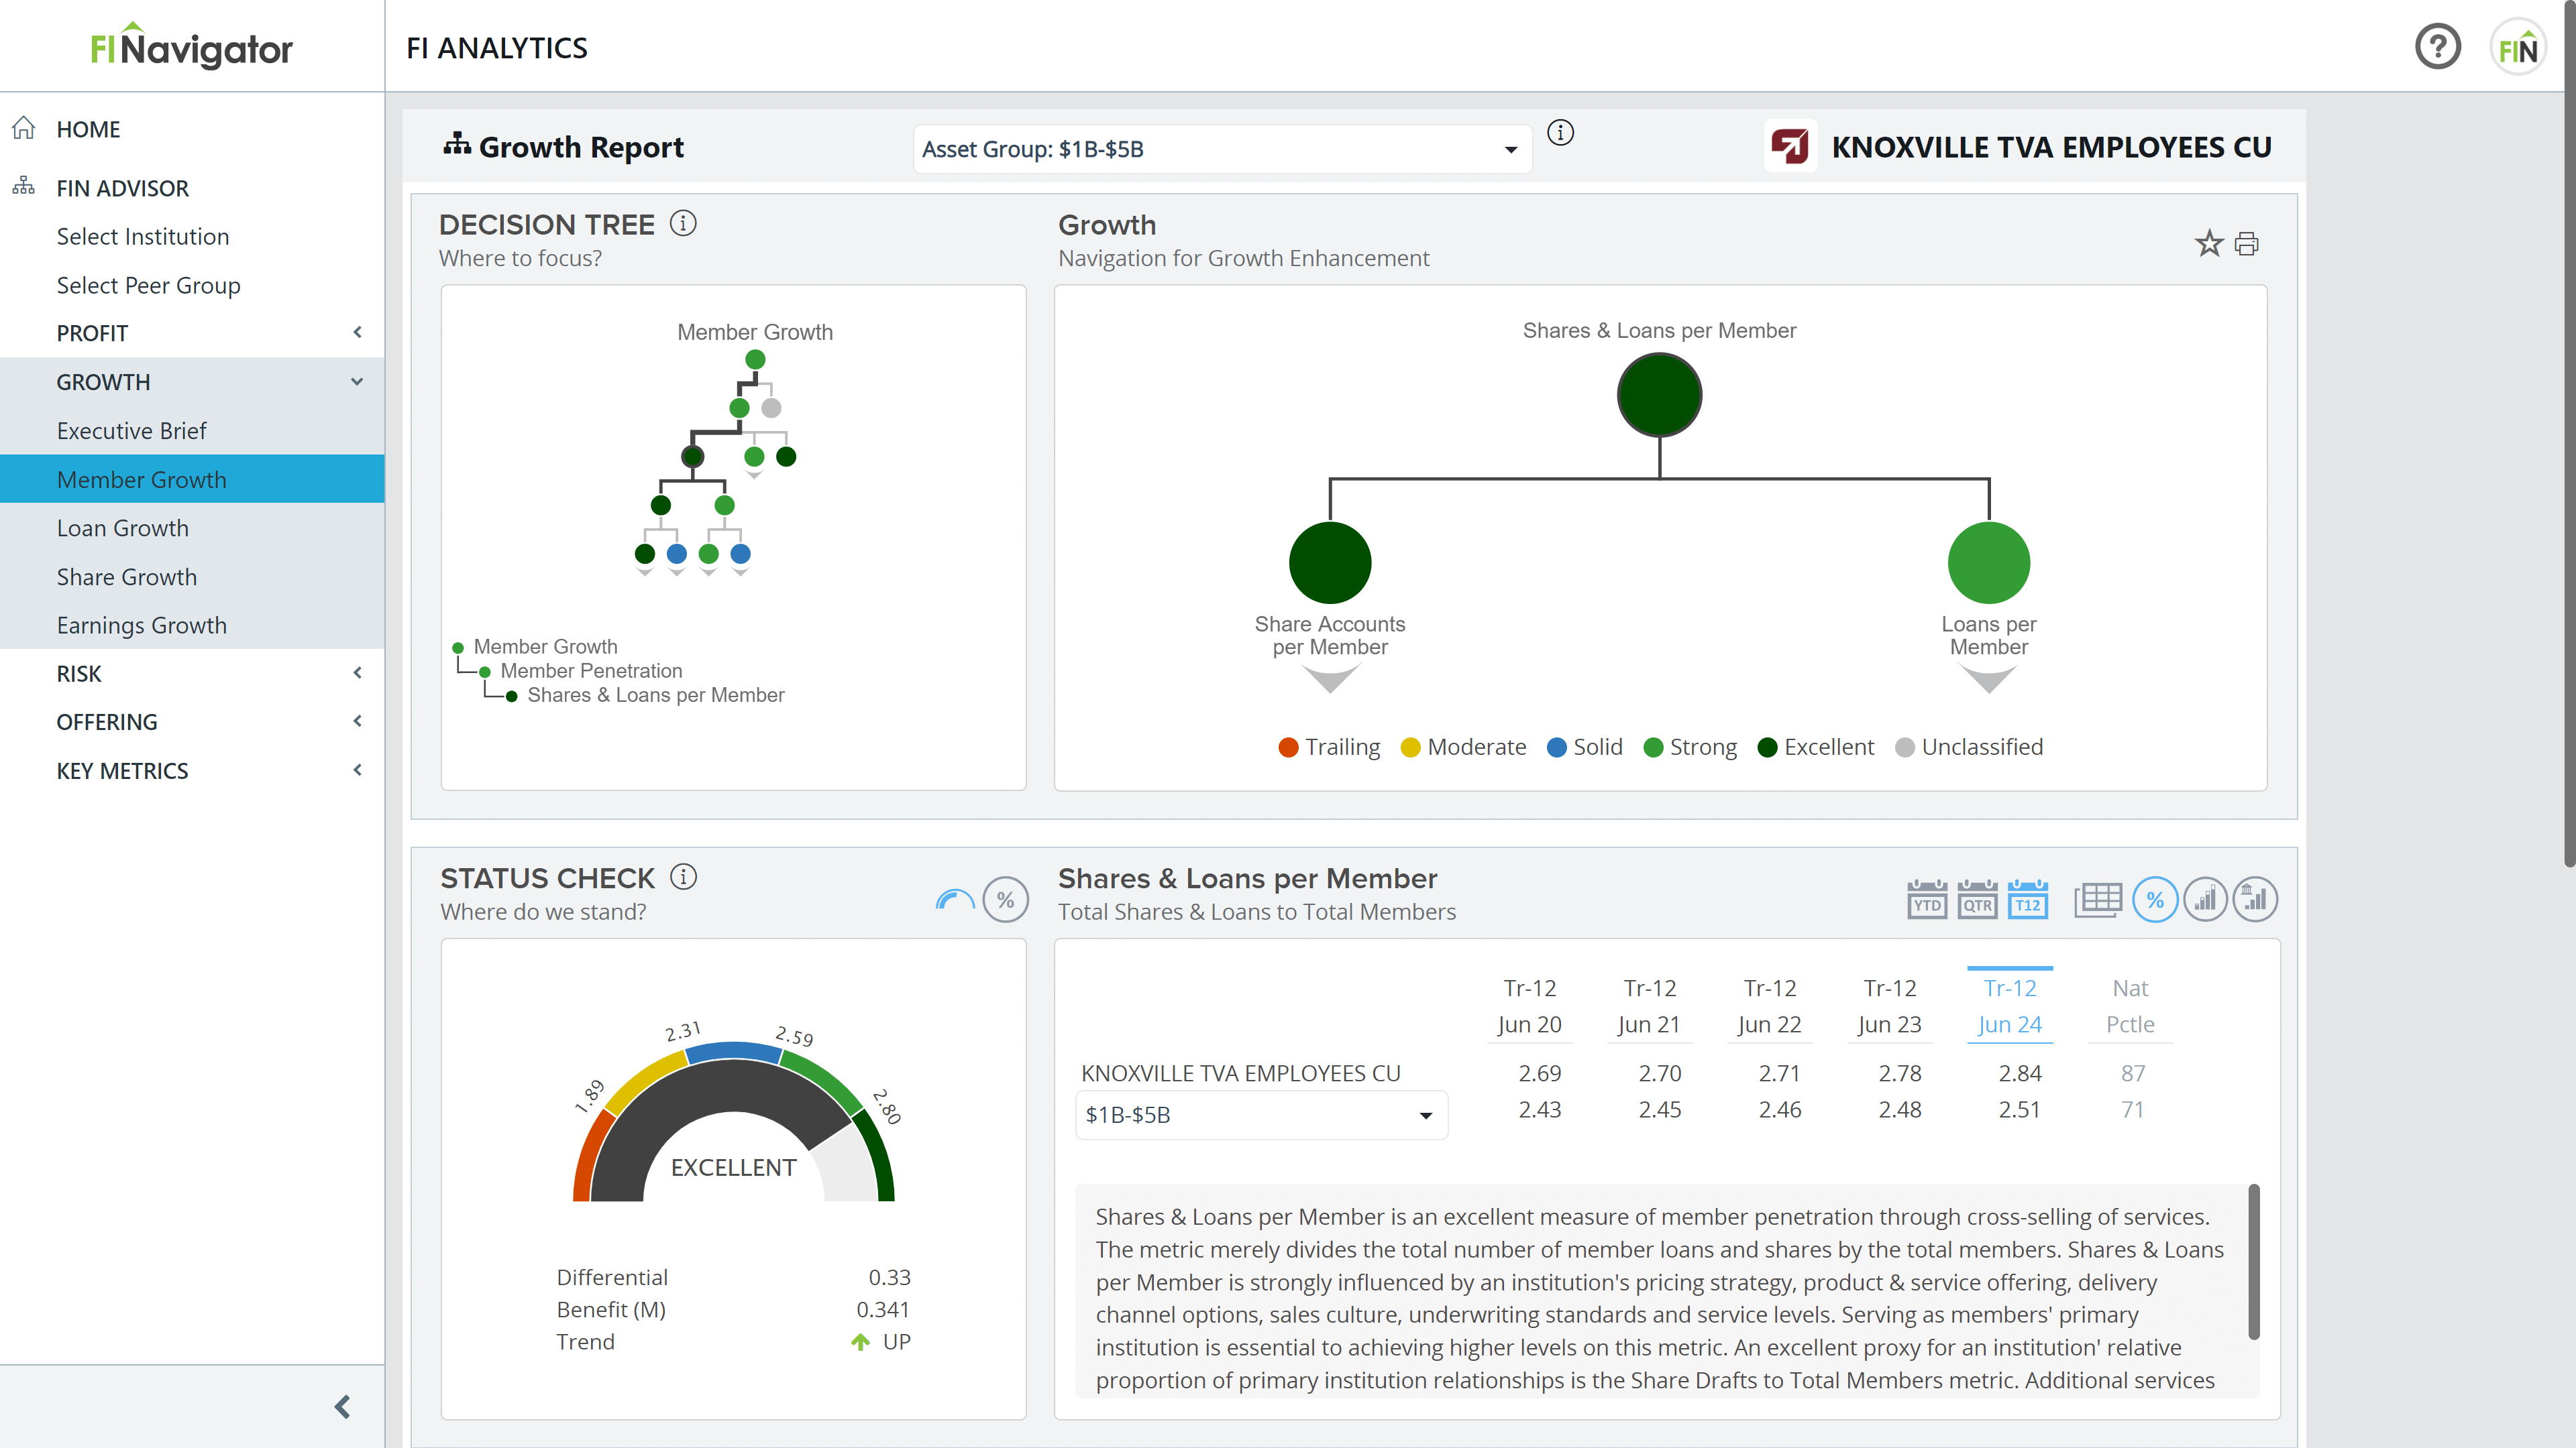
Task: Expand the KEY METRICS menu section
Action: [x=192, y=770]
